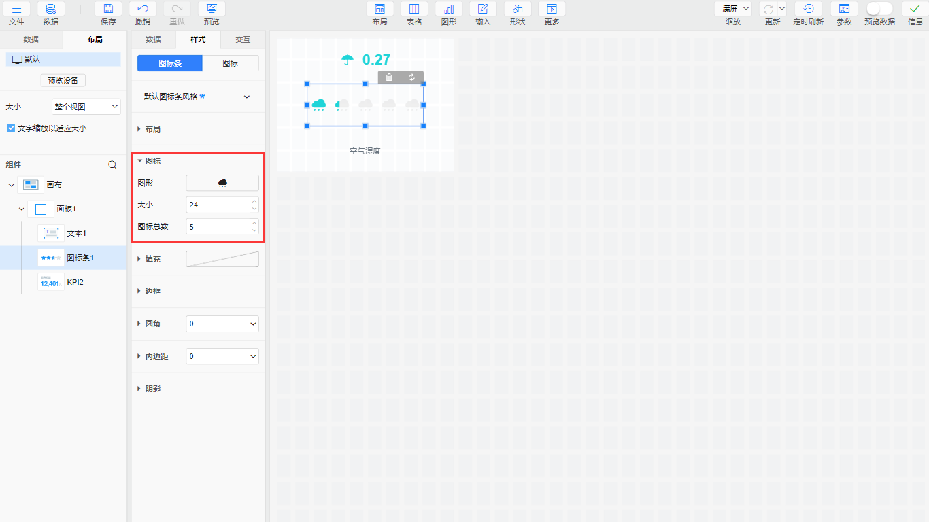The image size is (929, 522).
Task: Open the 填充 fill color swatch
Action: click(x=222, y=259)
